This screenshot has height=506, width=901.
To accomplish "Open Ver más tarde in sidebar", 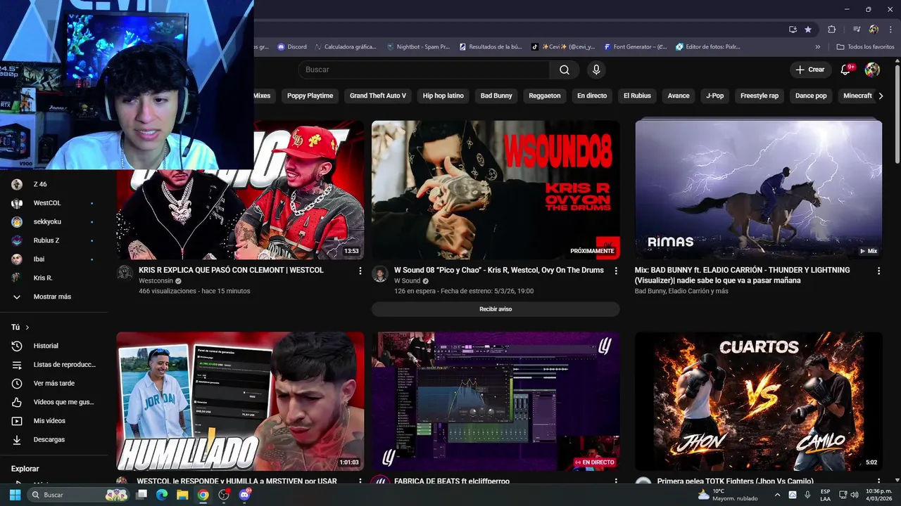I will point(54,383).
